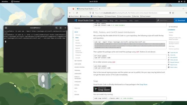The width and height of the screenshot is (187, 105).
Task: Open the Blog nav item
Action: (111, 21)
